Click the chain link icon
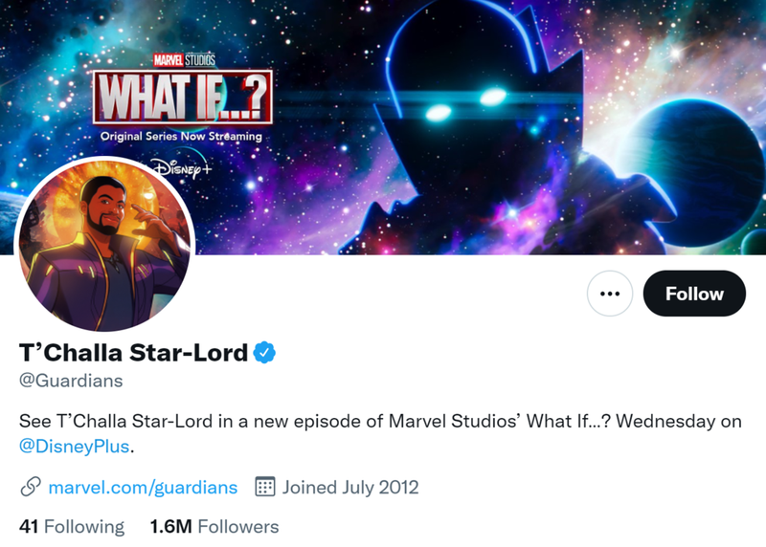The width and height of the screenshot is (766, 547). (31, 487)
